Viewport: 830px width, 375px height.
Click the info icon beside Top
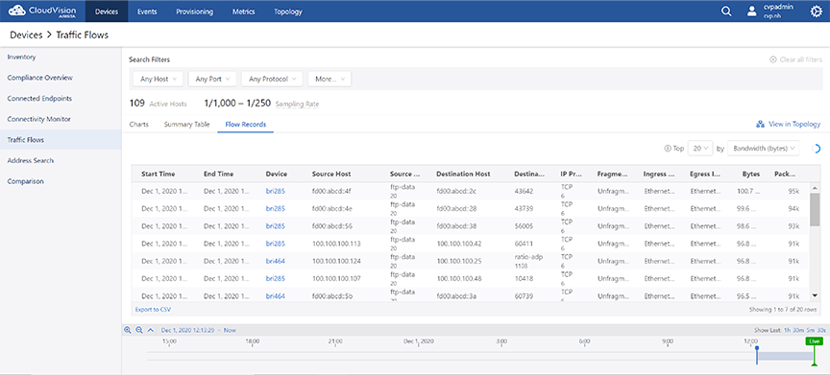(667, 149)
